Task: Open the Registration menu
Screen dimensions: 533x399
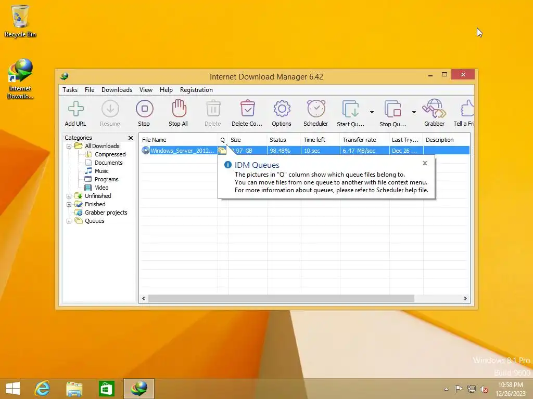Action: point(196,90)
